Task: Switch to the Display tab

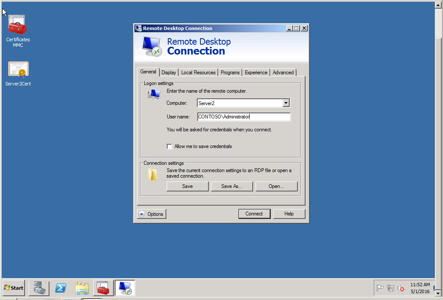Action: tap(169, 73)
